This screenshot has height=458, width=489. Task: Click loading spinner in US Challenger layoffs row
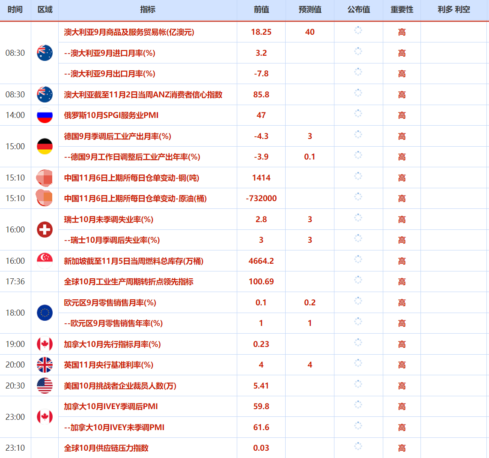[358, 384]
